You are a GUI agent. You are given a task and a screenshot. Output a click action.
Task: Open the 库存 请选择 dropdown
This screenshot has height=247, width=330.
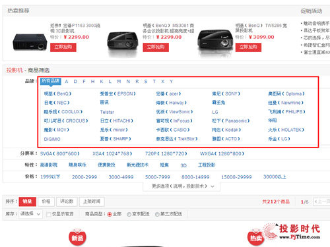[30, 214]
